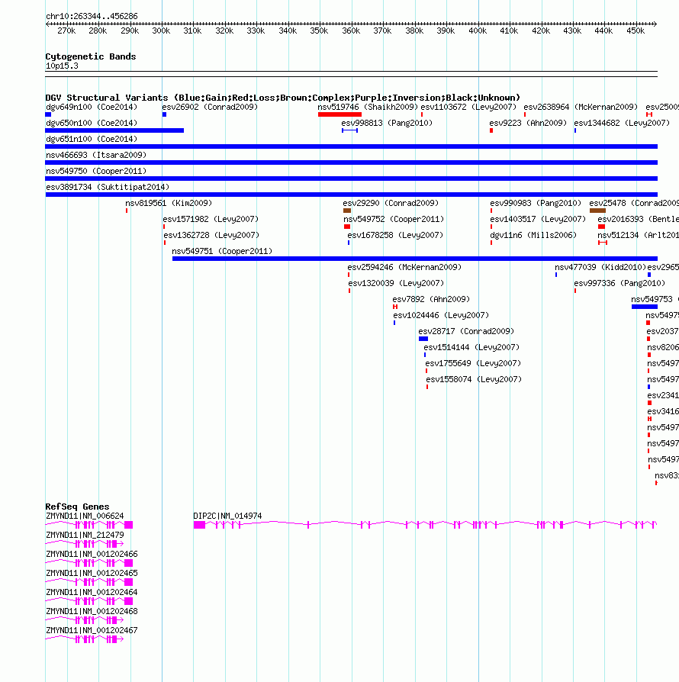
Task: Click the nsv549752 (Cooper2011) label
Action: pyautogui.click(x=394, y=219)
